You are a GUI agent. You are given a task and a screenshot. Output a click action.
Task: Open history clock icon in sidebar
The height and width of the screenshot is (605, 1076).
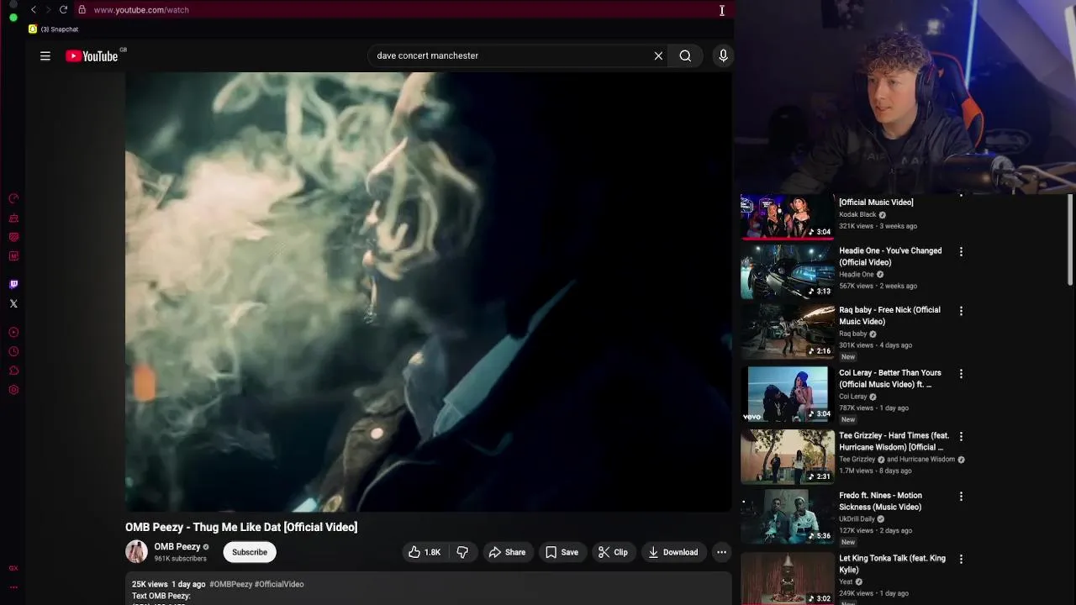[x=13, y=351]
